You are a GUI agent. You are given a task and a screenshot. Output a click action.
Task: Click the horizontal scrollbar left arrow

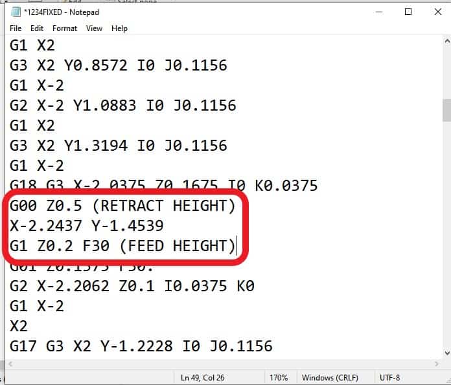click(10, 364)
